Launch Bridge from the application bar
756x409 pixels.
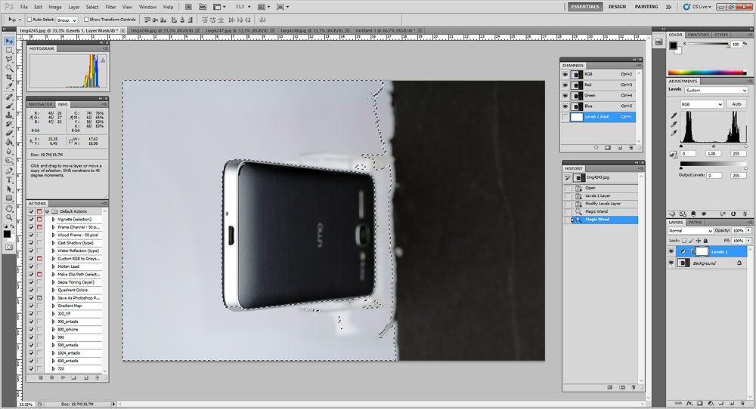[188, 7]
